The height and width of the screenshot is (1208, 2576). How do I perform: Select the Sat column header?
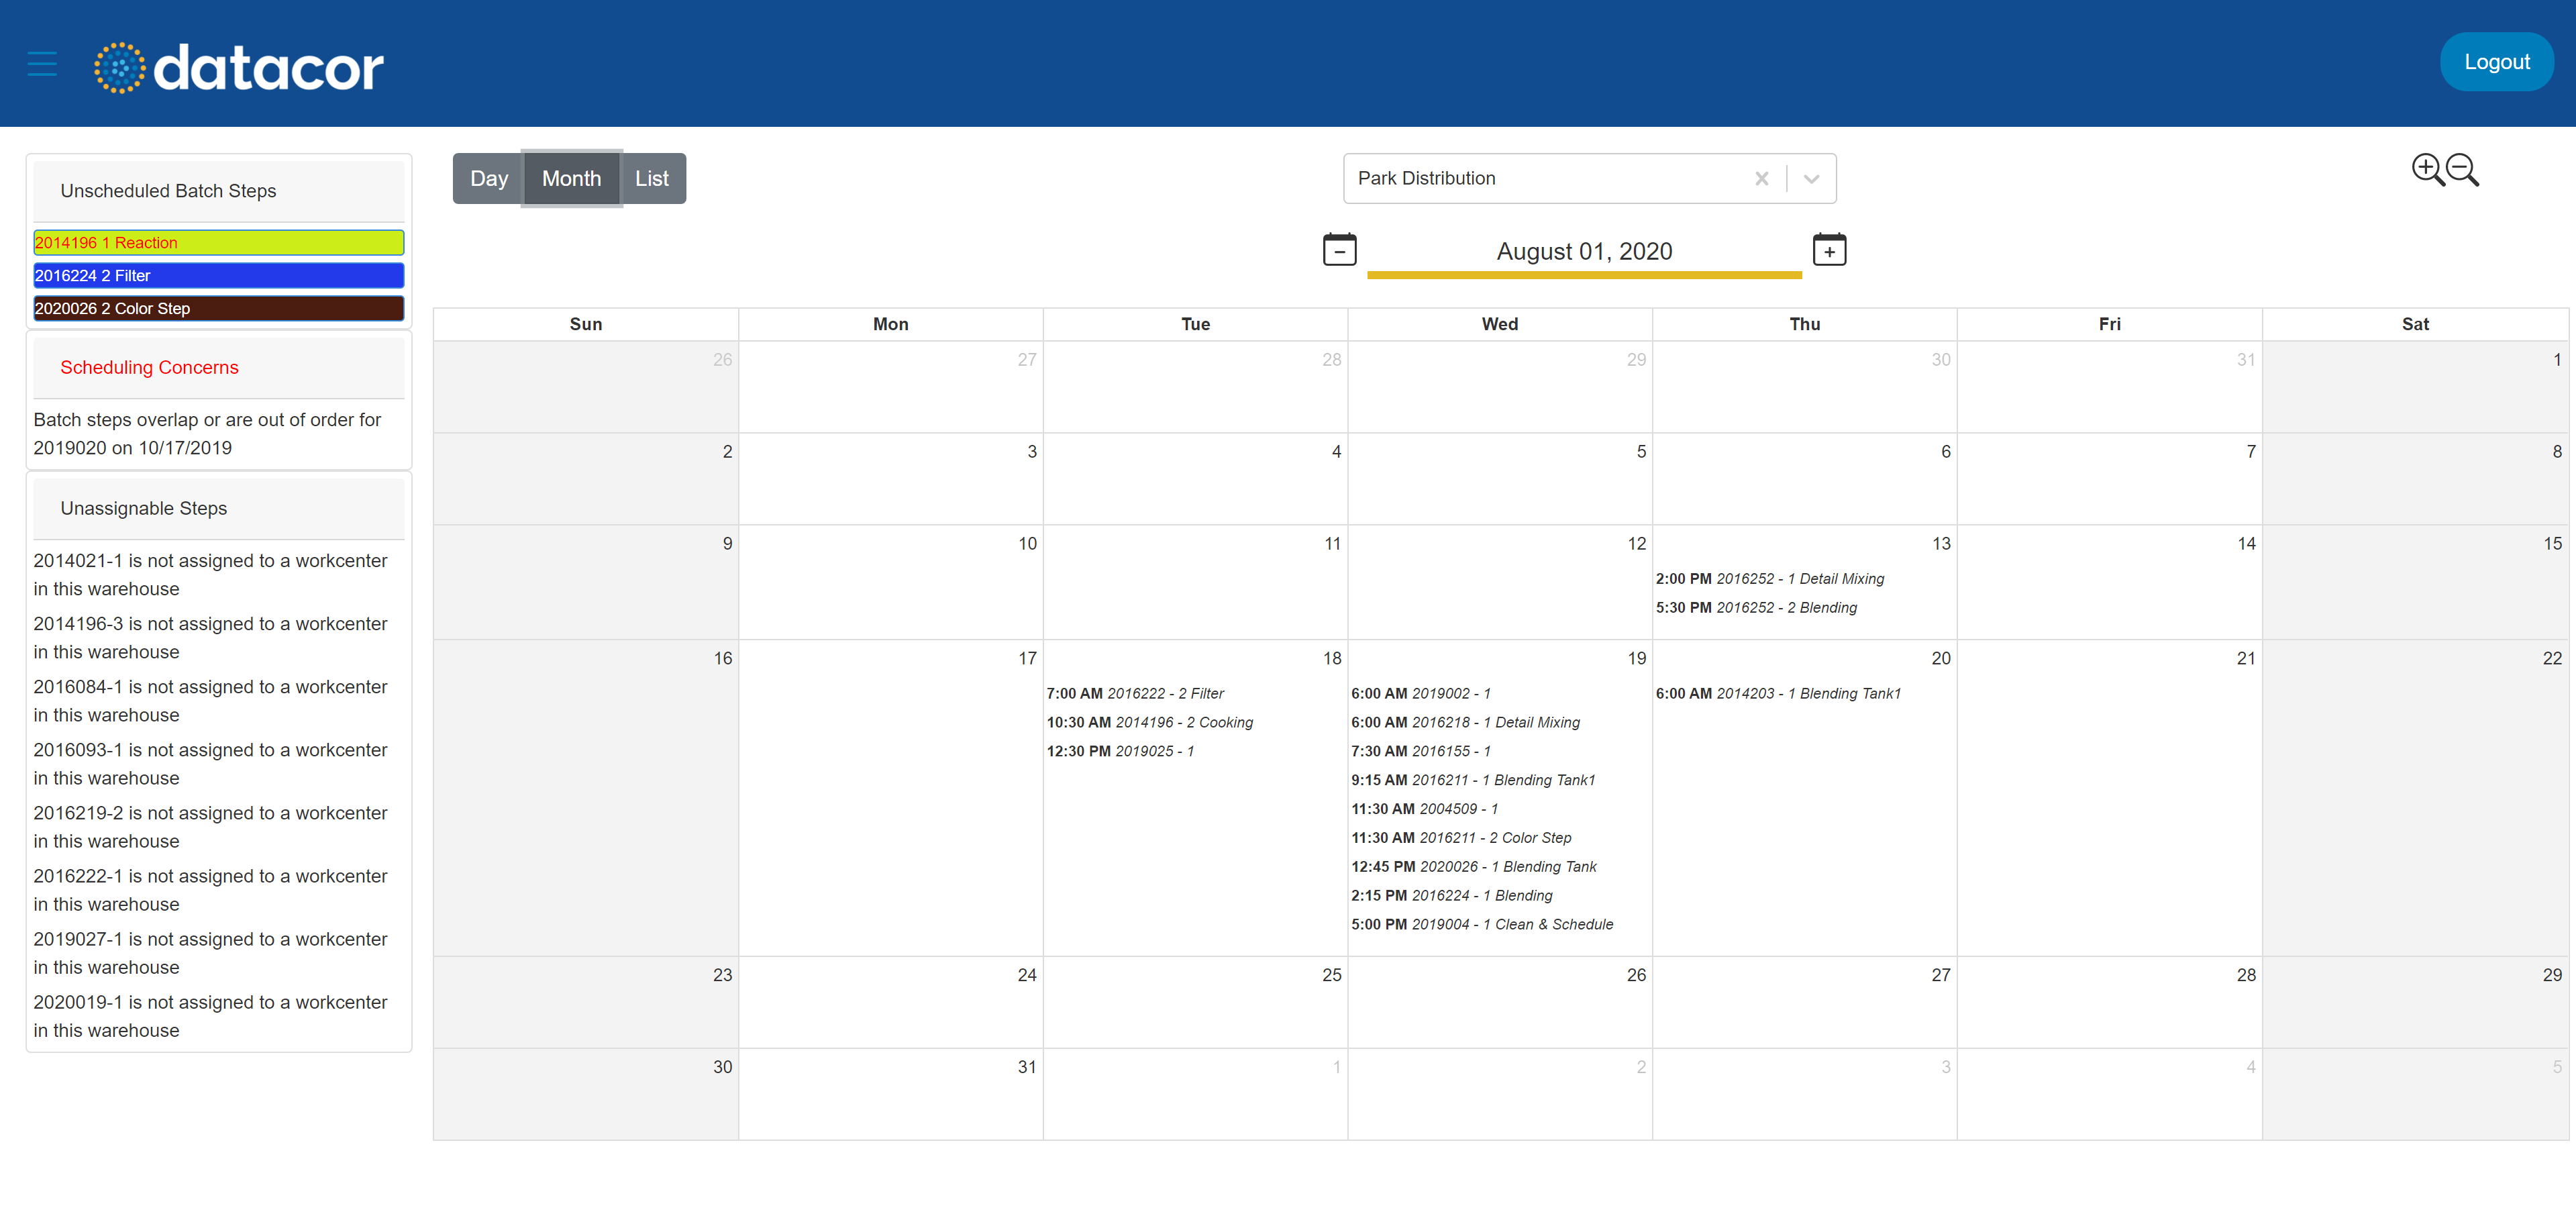click(2415, 324)
